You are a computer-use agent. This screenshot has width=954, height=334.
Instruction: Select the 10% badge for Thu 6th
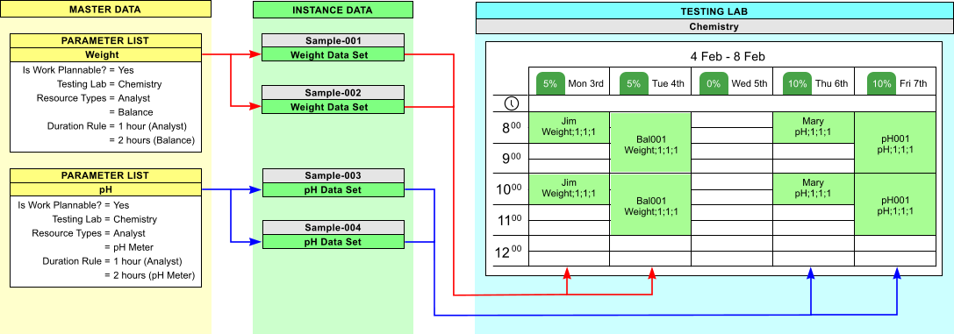click(x=796, y=83)
